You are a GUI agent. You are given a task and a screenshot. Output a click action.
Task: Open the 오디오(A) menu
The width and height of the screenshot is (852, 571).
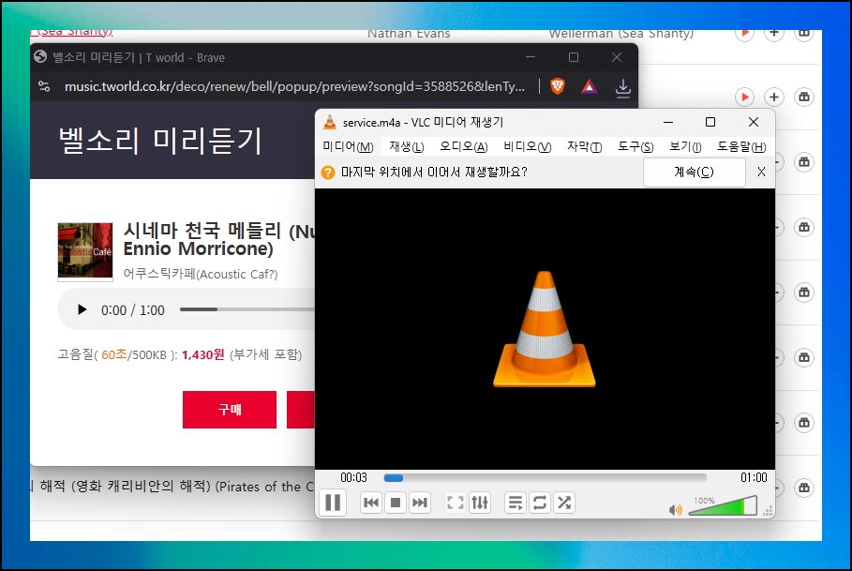(464, 146)
